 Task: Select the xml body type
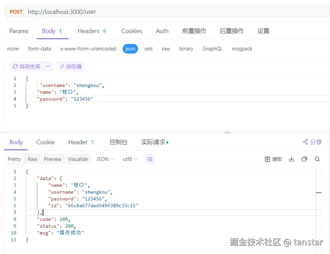pyautogui.click(x=148, y=49)
